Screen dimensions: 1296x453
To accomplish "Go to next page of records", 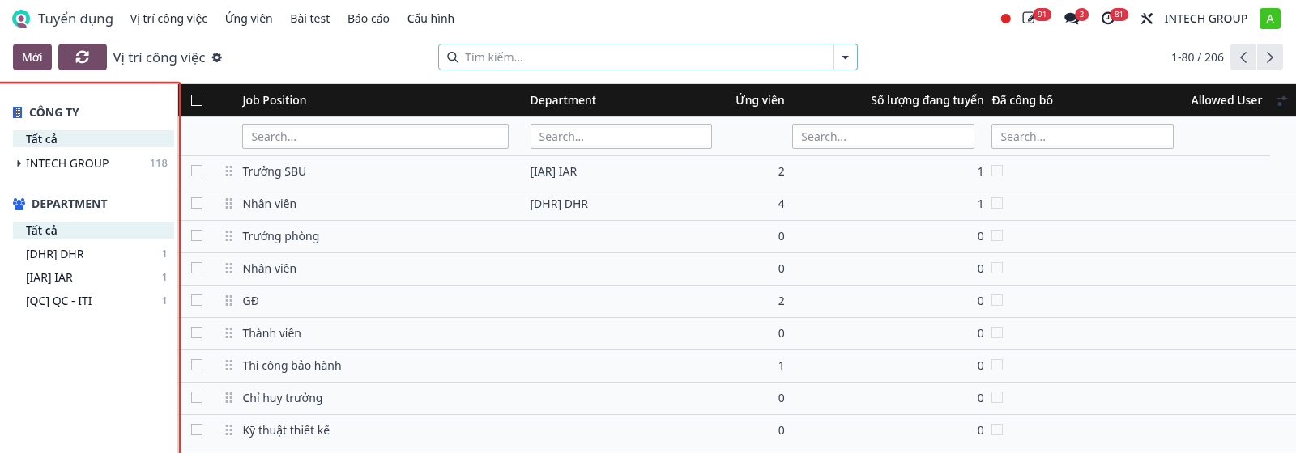I will [x=1270, y=57].
